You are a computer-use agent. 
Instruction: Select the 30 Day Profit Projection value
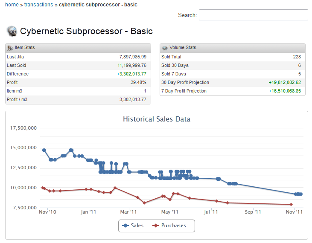point(285,82)
